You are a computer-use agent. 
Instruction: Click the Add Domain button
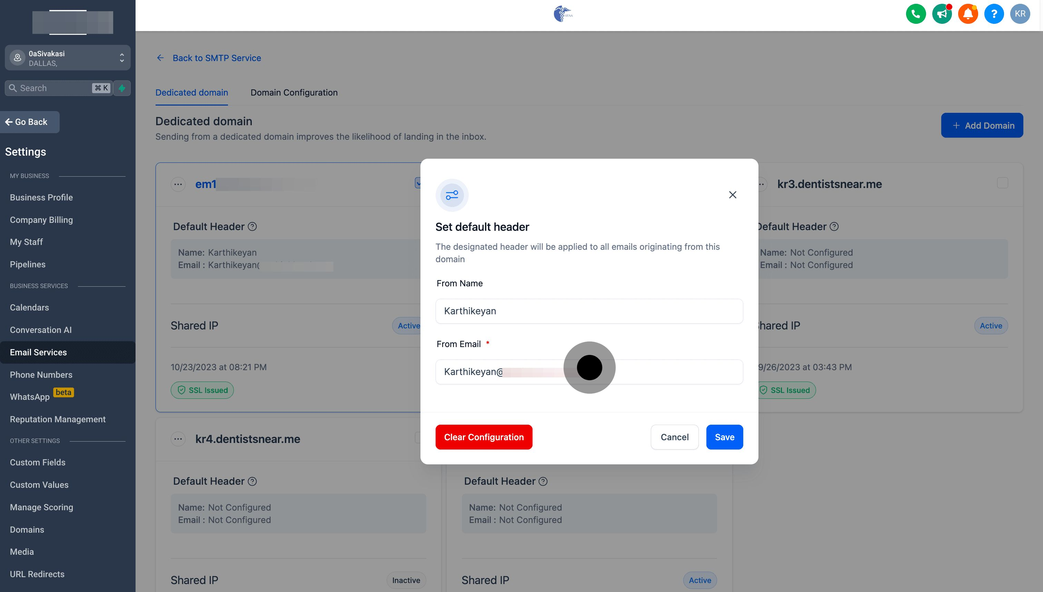982,125
